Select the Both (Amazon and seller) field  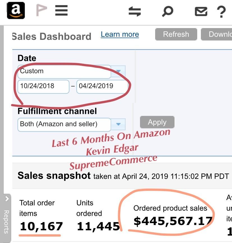(x=64, y=124)
